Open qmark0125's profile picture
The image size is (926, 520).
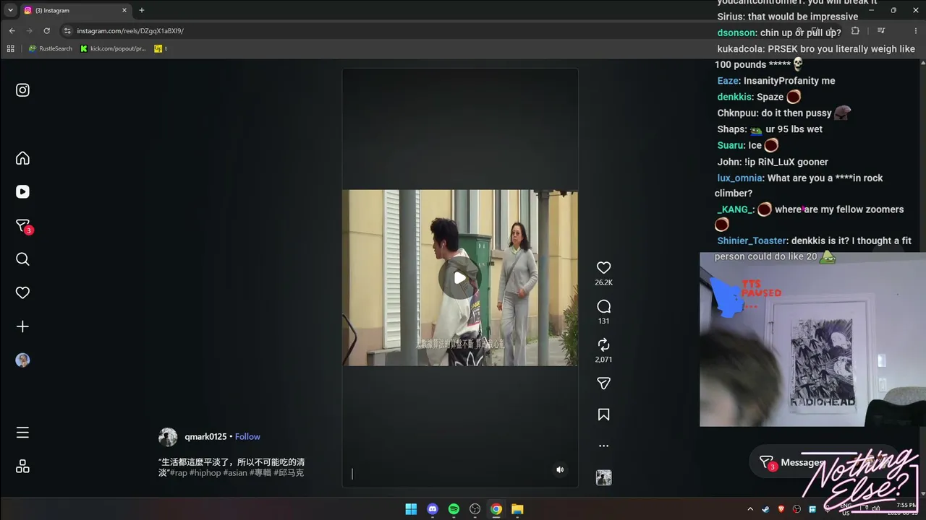pos(168,437)
